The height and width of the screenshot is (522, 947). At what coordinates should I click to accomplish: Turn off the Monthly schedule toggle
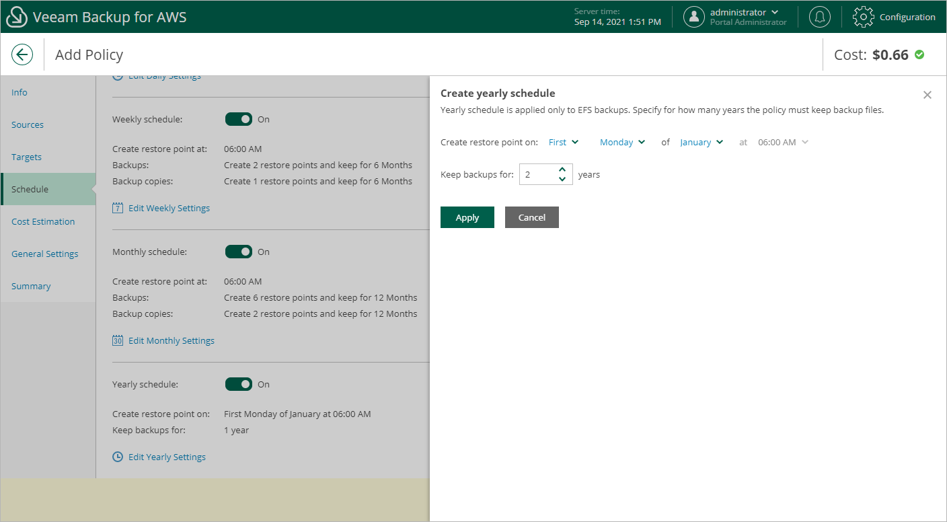239,252
